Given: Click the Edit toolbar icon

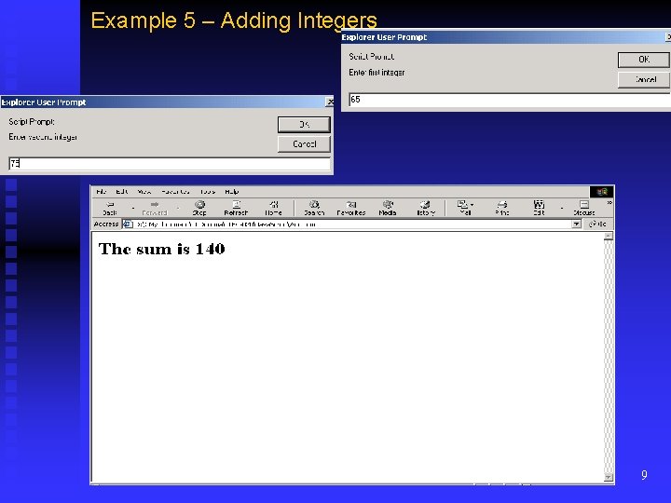Looking at the screenshot, I should click(539, 208).
